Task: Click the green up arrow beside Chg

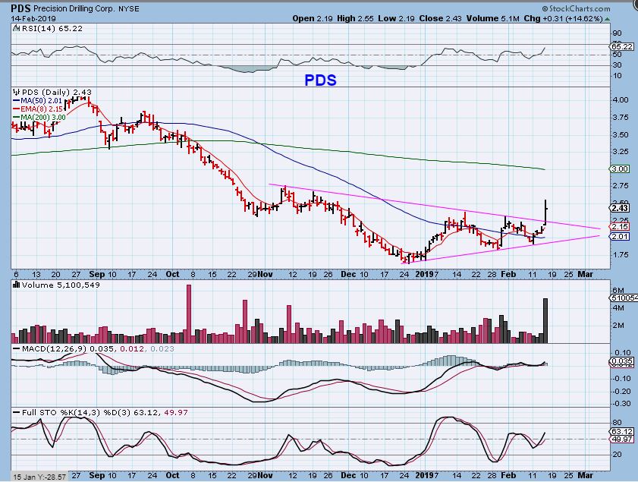Action: [607, 19]
